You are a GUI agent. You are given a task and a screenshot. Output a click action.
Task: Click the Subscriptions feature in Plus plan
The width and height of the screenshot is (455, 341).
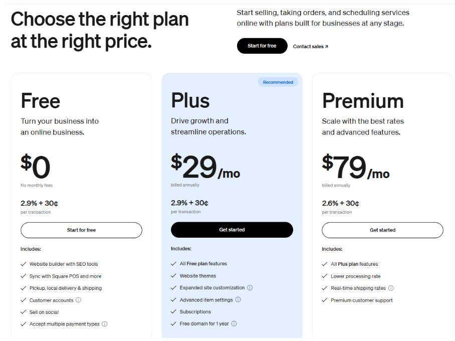[x=195, y=312]
